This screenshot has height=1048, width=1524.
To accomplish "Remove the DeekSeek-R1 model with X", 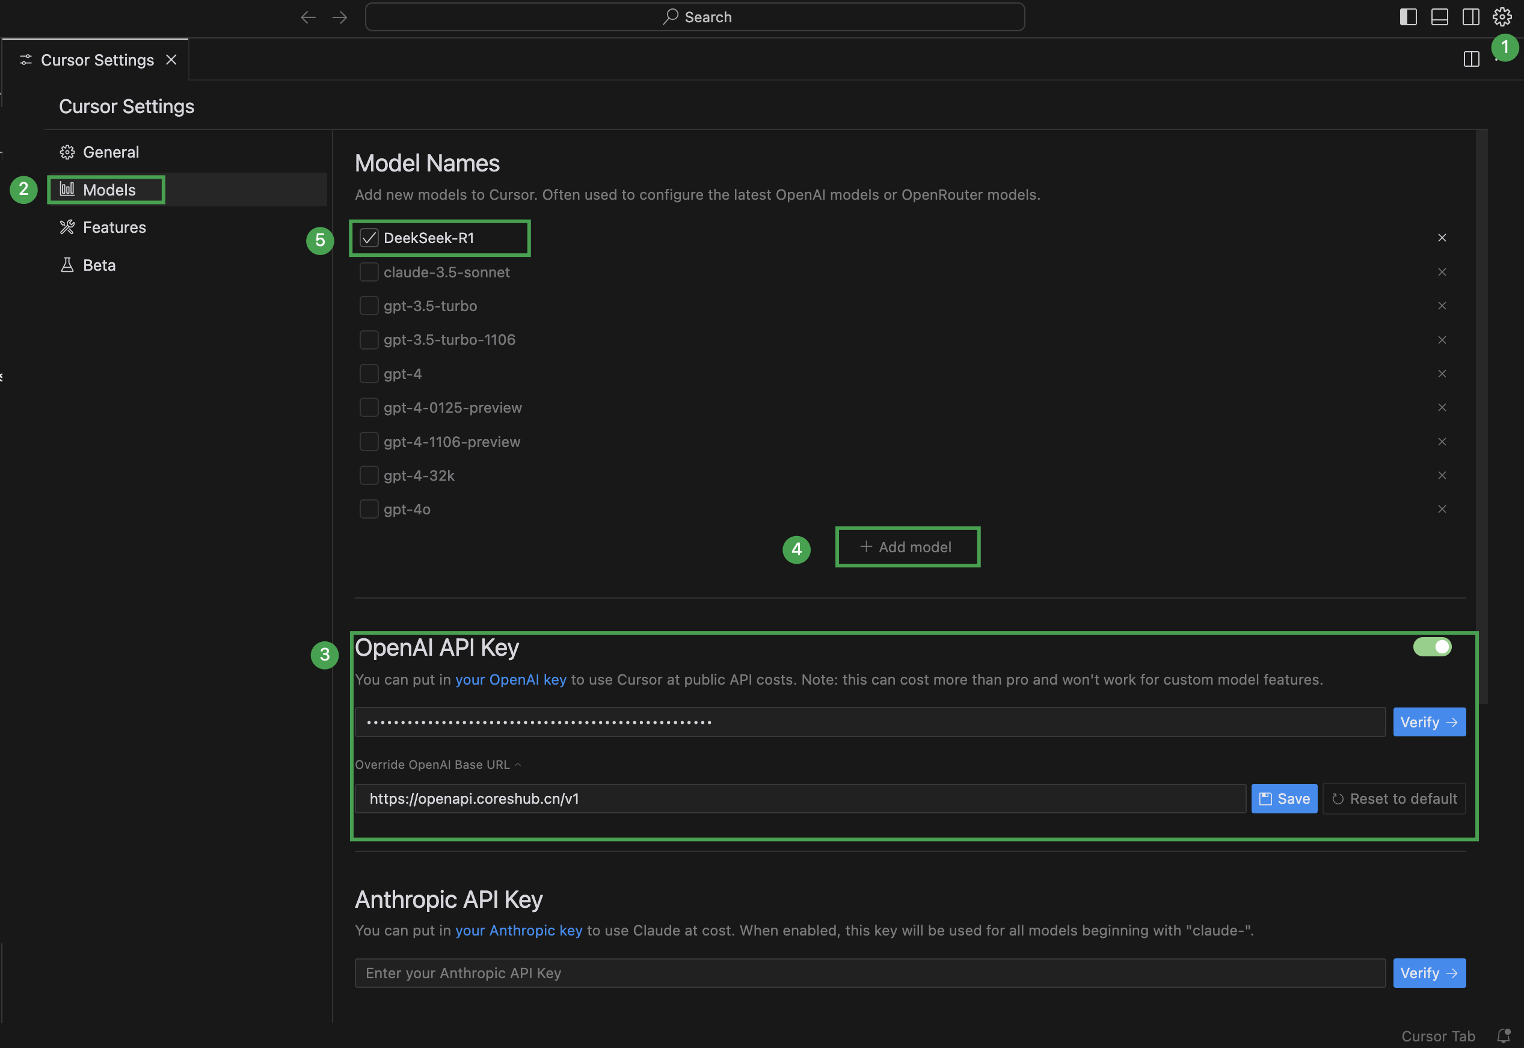I will pyautogui.click(x=1441, y=238).
